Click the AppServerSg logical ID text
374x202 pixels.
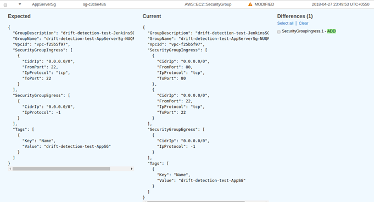[x=44, y=4]
